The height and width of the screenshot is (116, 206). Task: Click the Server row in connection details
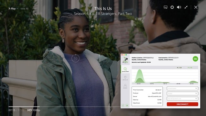pos(147,96)
